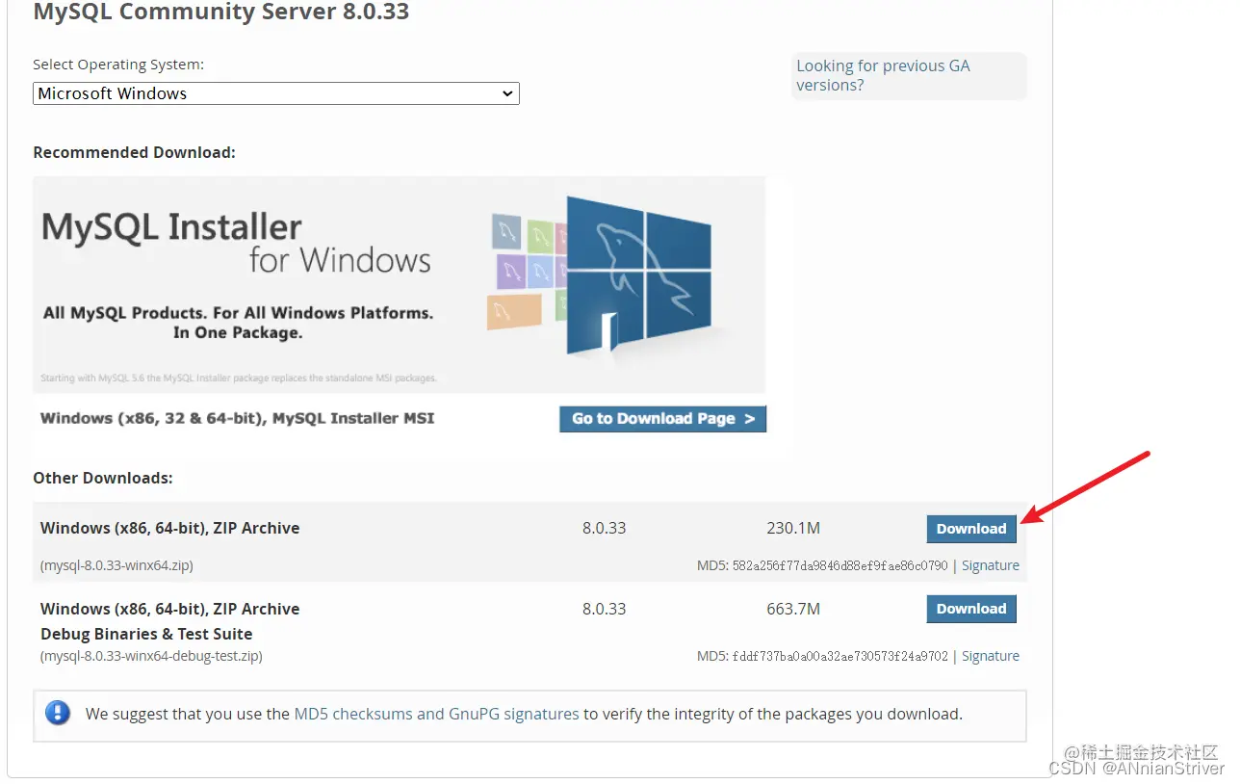1240x784 pixels.
Task: Select version 8.0.33 in the 663.7M row
Action: pos(604,609)
